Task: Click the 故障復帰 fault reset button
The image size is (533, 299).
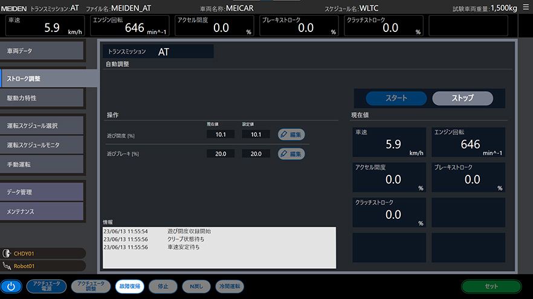Action: tap(129, 286)
